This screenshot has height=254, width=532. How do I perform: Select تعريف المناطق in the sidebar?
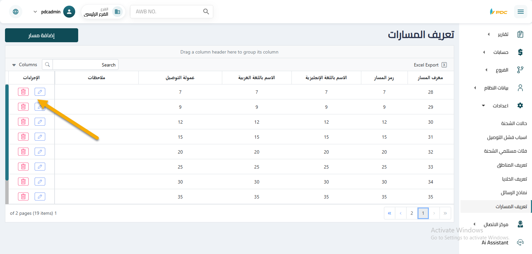click(512, 165)
